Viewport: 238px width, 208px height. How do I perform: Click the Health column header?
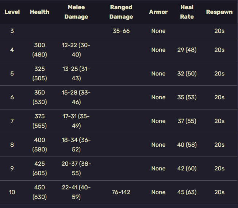[40, 12]
